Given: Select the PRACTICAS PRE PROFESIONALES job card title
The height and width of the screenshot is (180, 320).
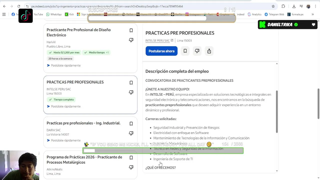Looking at the screenshot, I should tap(75, 82).
